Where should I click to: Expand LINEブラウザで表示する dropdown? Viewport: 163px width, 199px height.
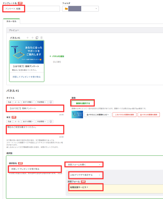tap(86, 175)
